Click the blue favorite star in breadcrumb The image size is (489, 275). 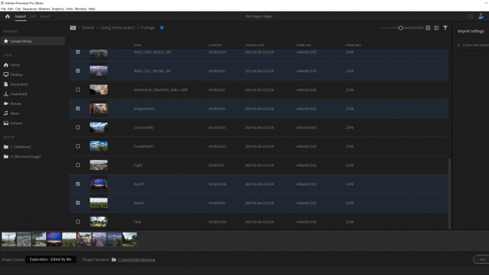161,28
